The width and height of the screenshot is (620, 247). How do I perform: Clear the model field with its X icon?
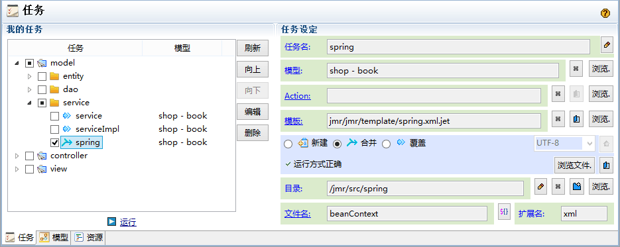(x=576, y=69)
